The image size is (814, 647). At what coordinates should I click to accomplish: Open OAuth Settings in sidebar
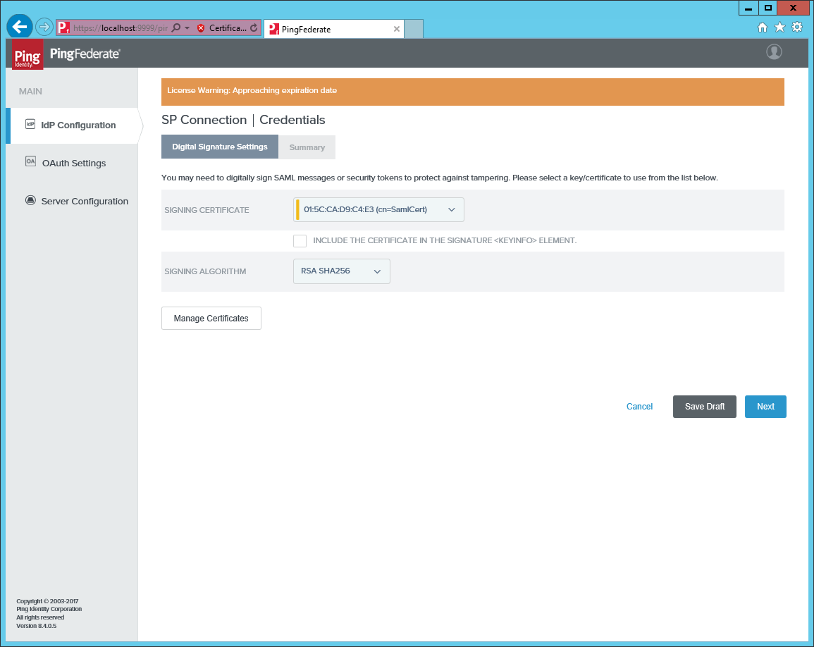[x=73, y=163]
